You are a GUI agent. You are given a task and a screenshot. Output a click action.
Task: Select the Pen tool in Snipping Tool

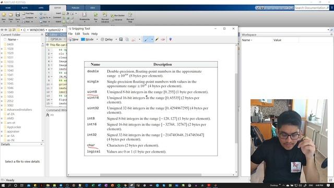point(146,40)
